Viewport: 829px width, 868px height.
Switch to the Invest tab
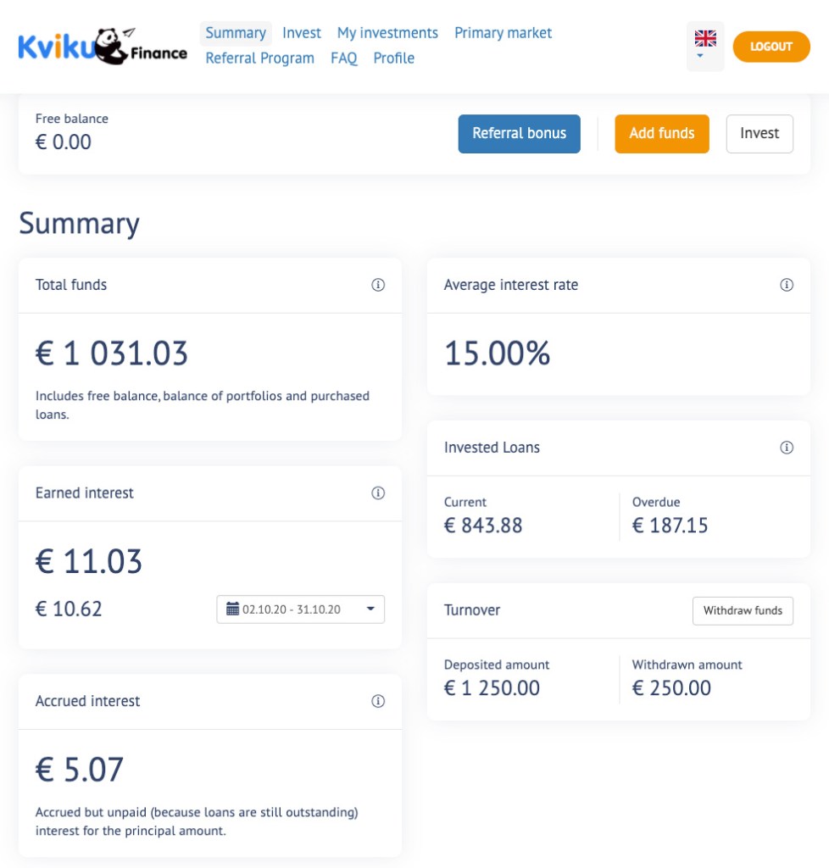[302, 32]
